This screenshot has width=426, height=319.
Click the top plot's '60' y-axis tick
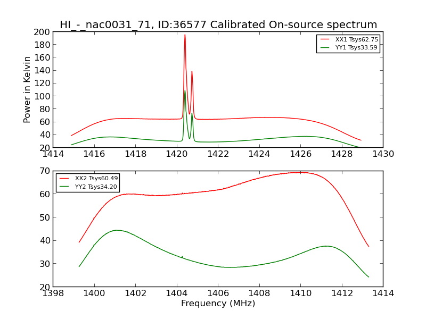point(45,122)
